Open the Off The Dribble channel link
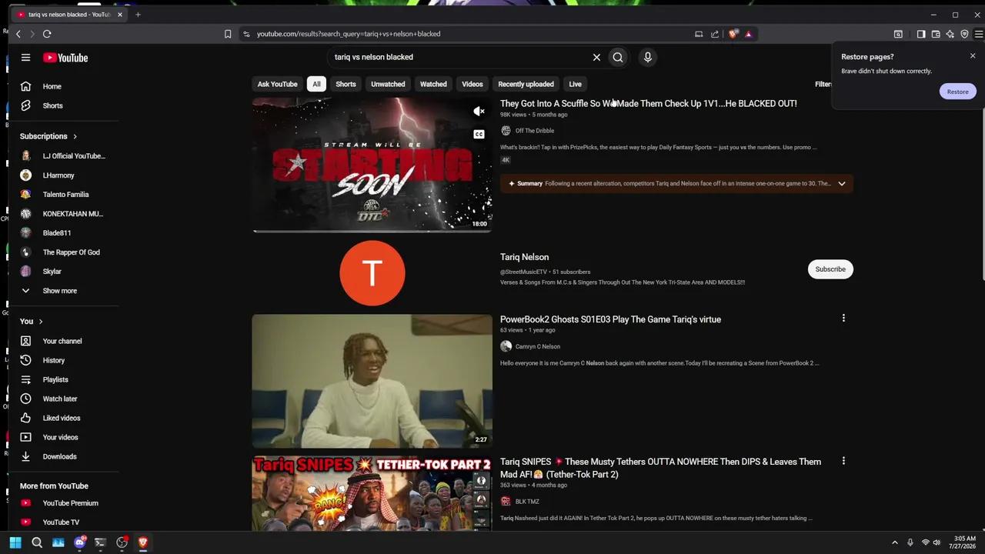Viewport: 985px width, 554px height. click(534, 131)
